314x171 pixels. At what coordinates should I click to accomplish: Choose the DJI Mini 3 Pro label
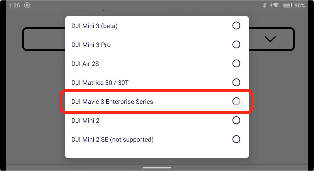click(x=91, y=45)
